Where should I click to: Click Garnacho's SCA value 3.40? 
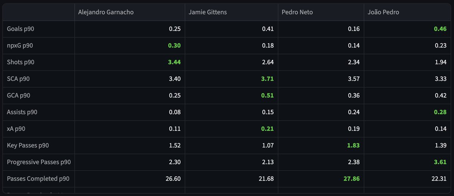point(174,79)
